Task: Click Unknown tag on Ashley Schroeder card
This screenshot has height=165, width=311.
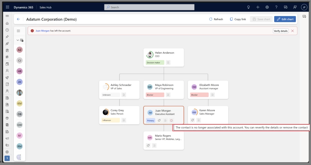Action: pos(111,95)
